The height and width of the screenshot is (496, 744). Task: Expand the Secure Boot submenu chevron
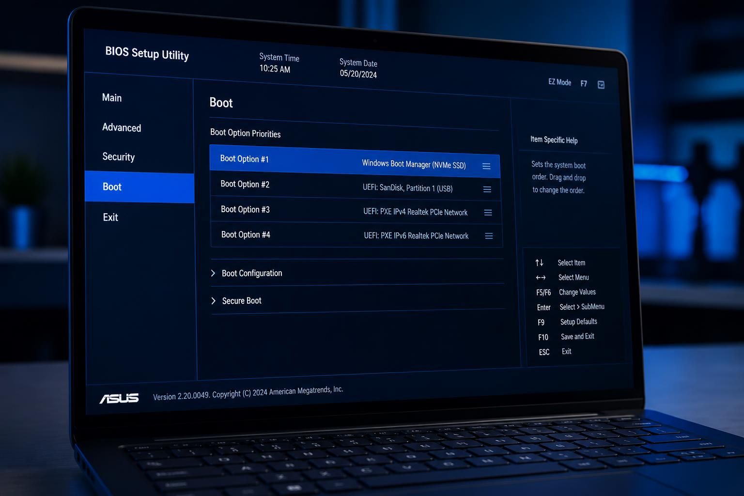[214, 301]
